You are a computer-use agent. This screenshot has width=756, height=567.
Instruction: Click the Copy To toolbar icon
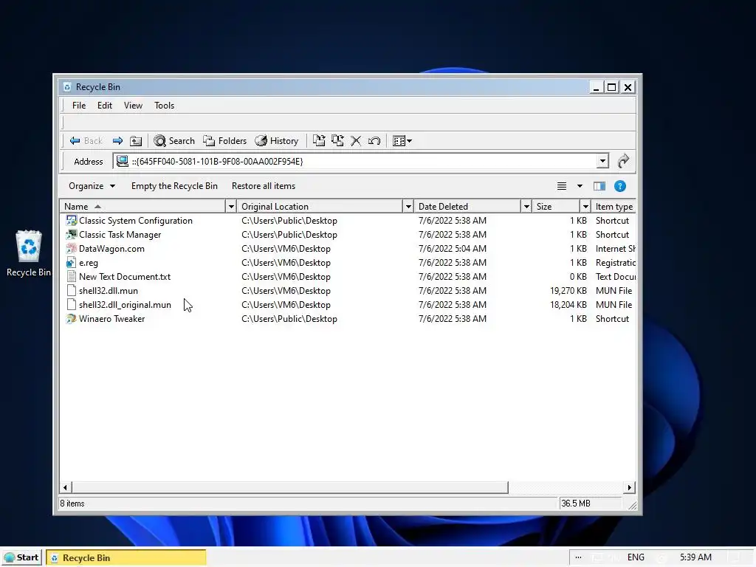click(337, 141)
